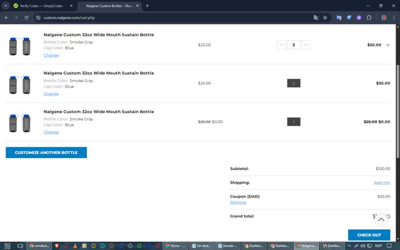
Task: Open site information icon in address bar
Action: [38, 17]
